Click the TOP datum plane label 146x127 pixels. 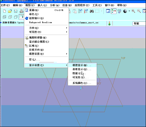tap(123, 58)
